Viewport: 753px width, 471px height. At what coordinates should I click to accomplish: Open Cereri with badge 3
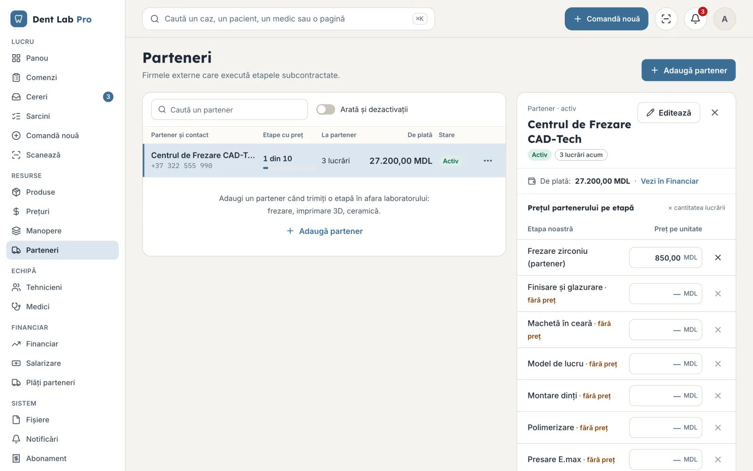point(63,97)
